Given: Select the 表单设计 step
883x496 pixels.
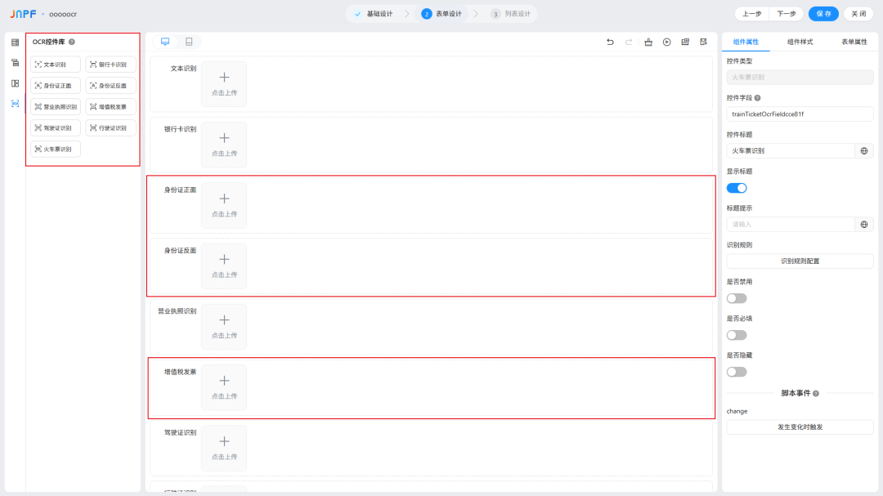Looking at the screenshot, I should 442,14.
